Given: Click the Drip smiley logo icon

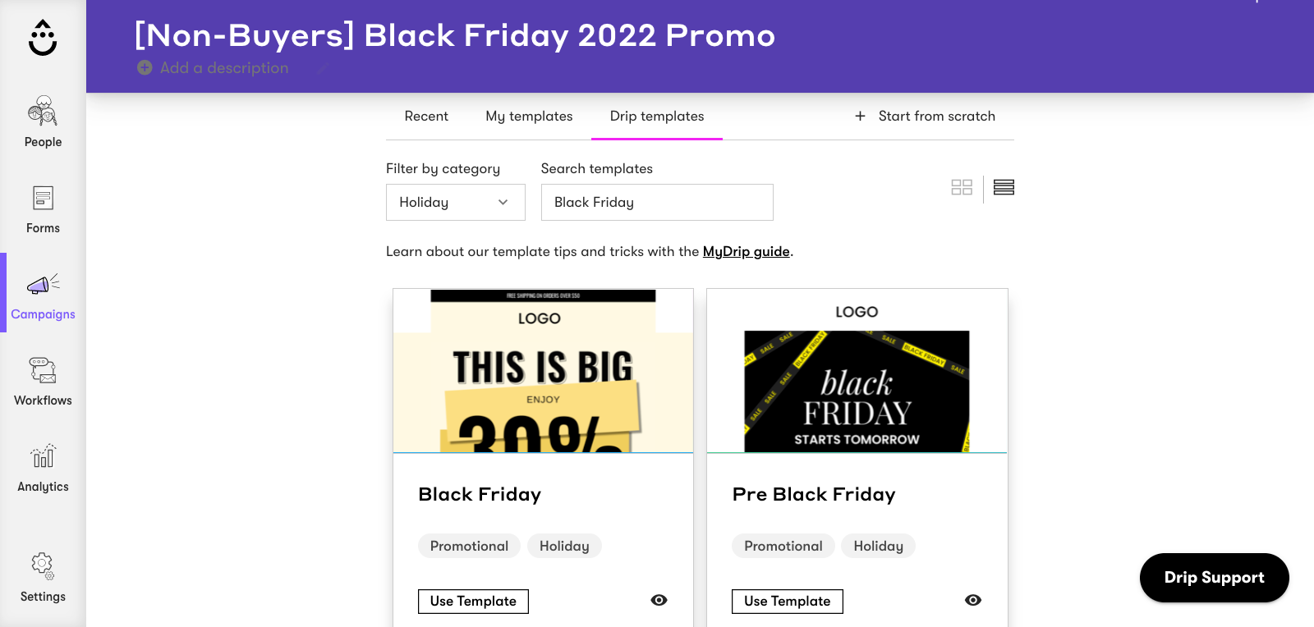Looking at the screenshot, I should pyautogui.click(x=43, y=38).
